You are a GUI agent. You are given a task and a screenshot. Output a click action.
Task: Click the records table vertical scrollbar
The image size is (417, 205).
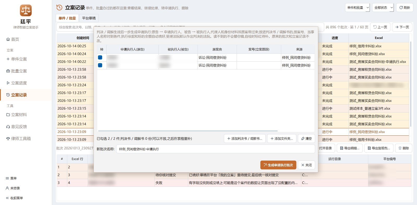click(411, 84)
